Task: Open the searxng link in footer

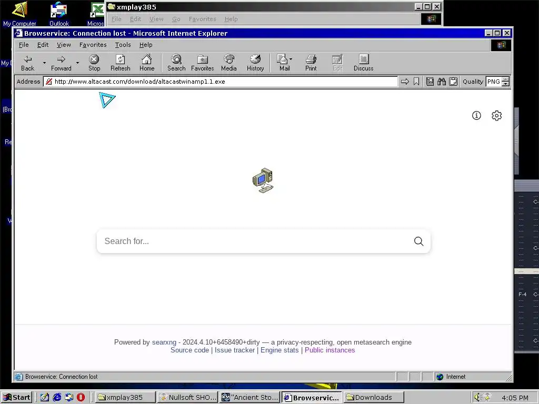Action: coord(164,342)
